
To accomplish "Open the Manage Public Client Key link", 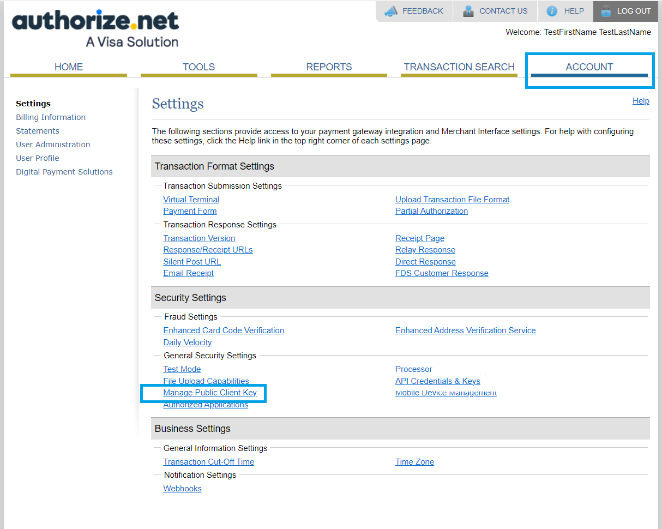I will point(210,393).
